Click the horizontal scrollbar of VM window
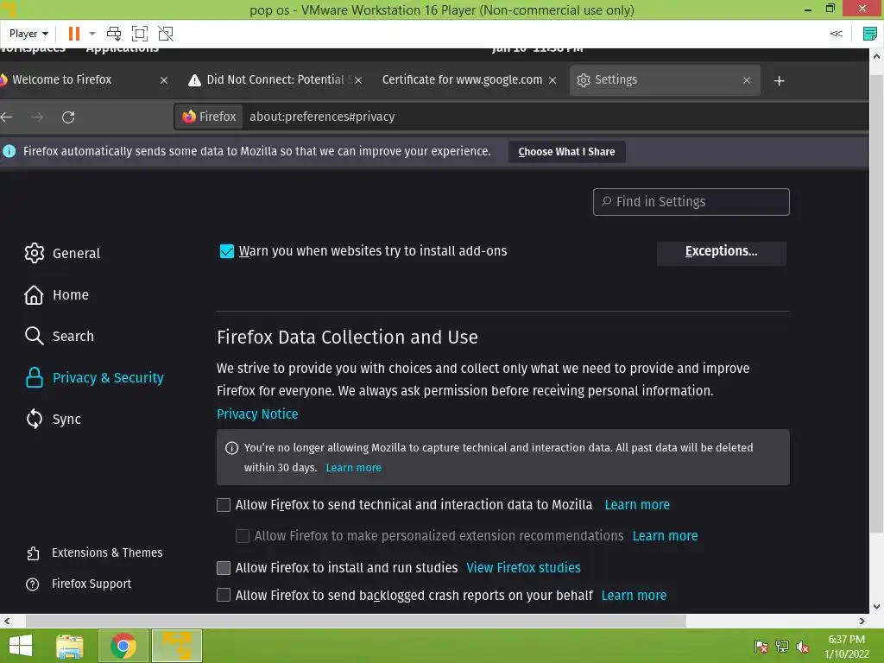The image size is (884, 663). pos(355,622)
